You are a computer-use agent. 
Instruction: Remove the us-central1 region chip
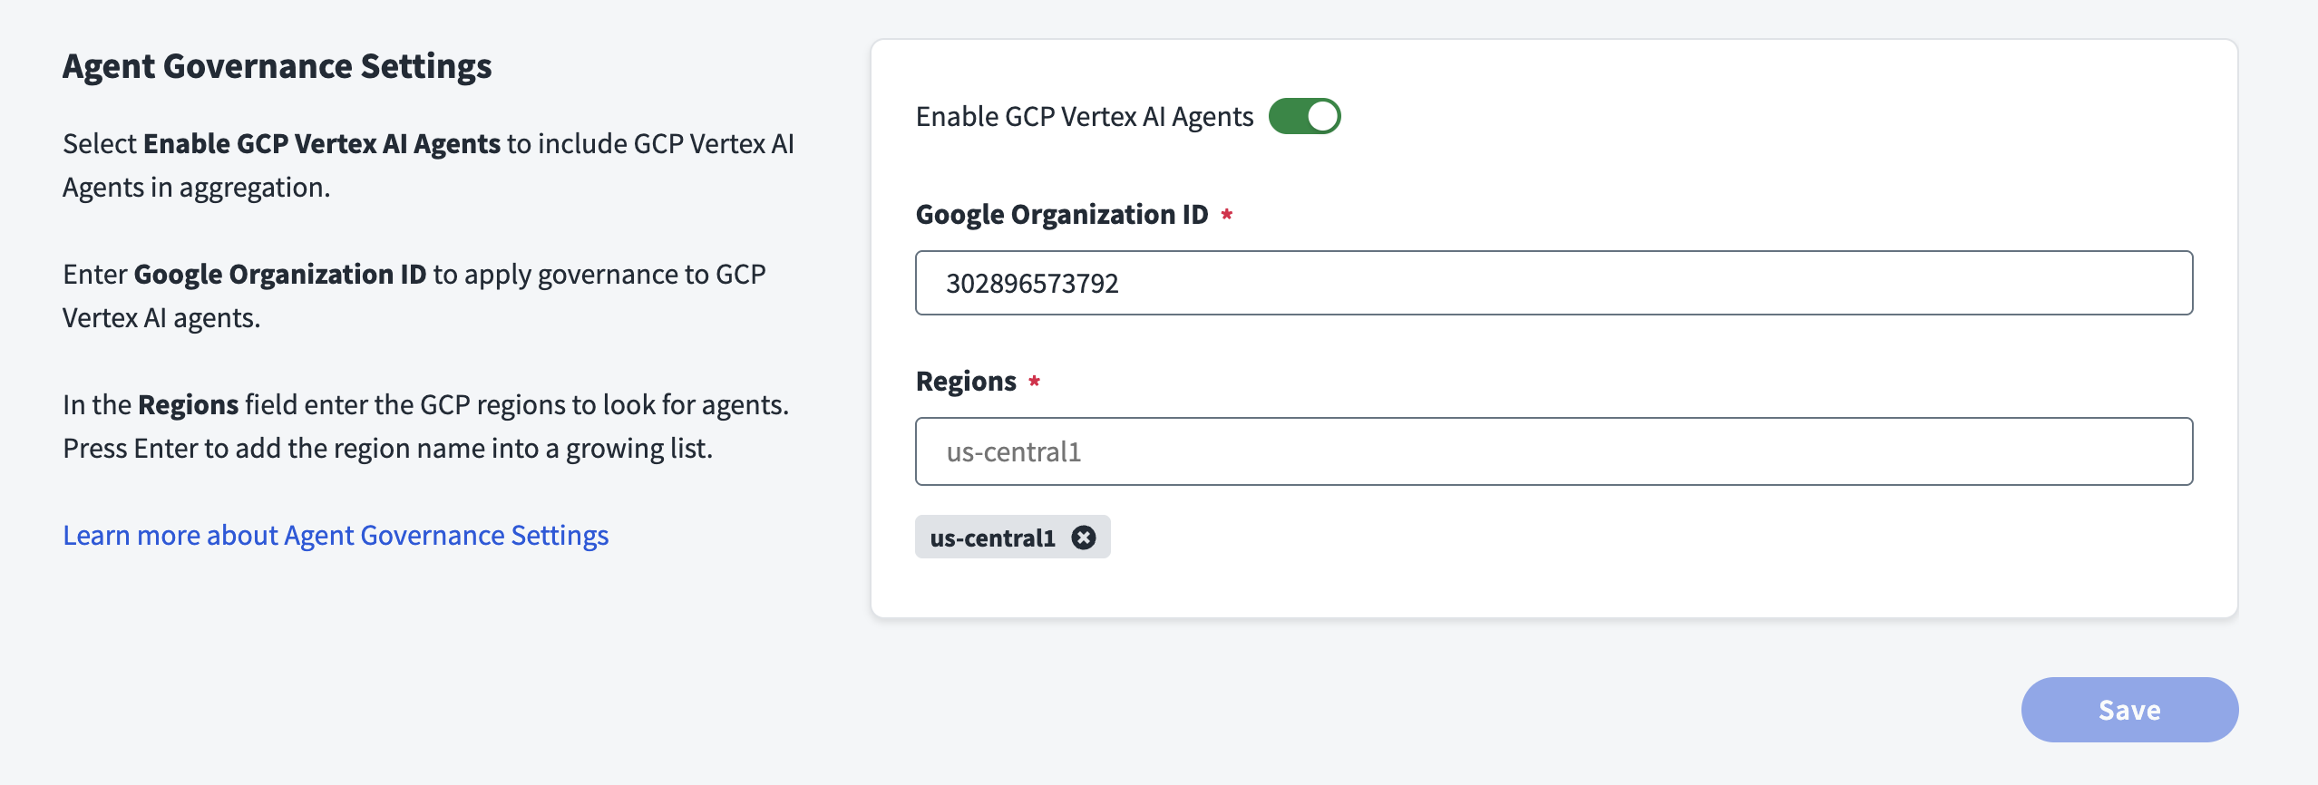pyautogui.click(x=1083, y=538)
